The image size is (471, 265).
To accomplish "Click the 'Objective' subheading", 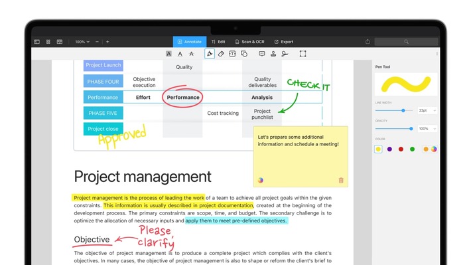I will coord(92,240).
